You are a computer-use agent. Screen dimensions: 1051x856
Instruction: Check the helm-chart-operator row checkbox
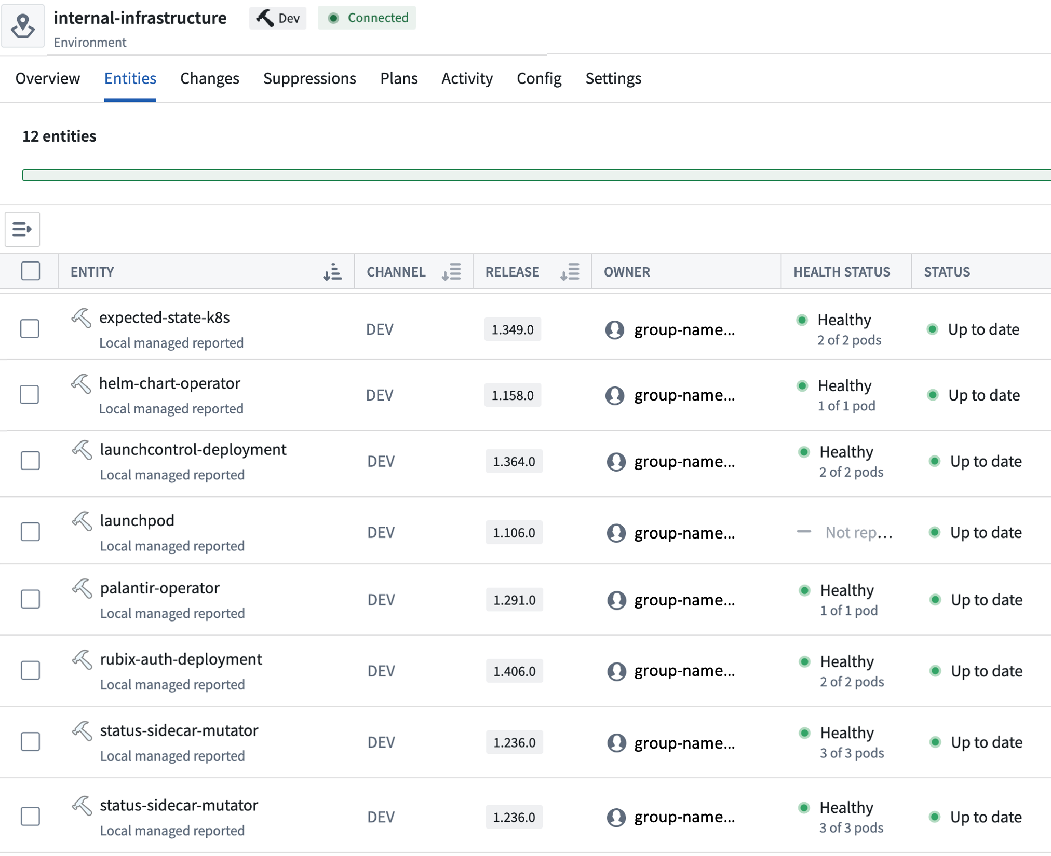pyautogui.click(x=29, y=394)
